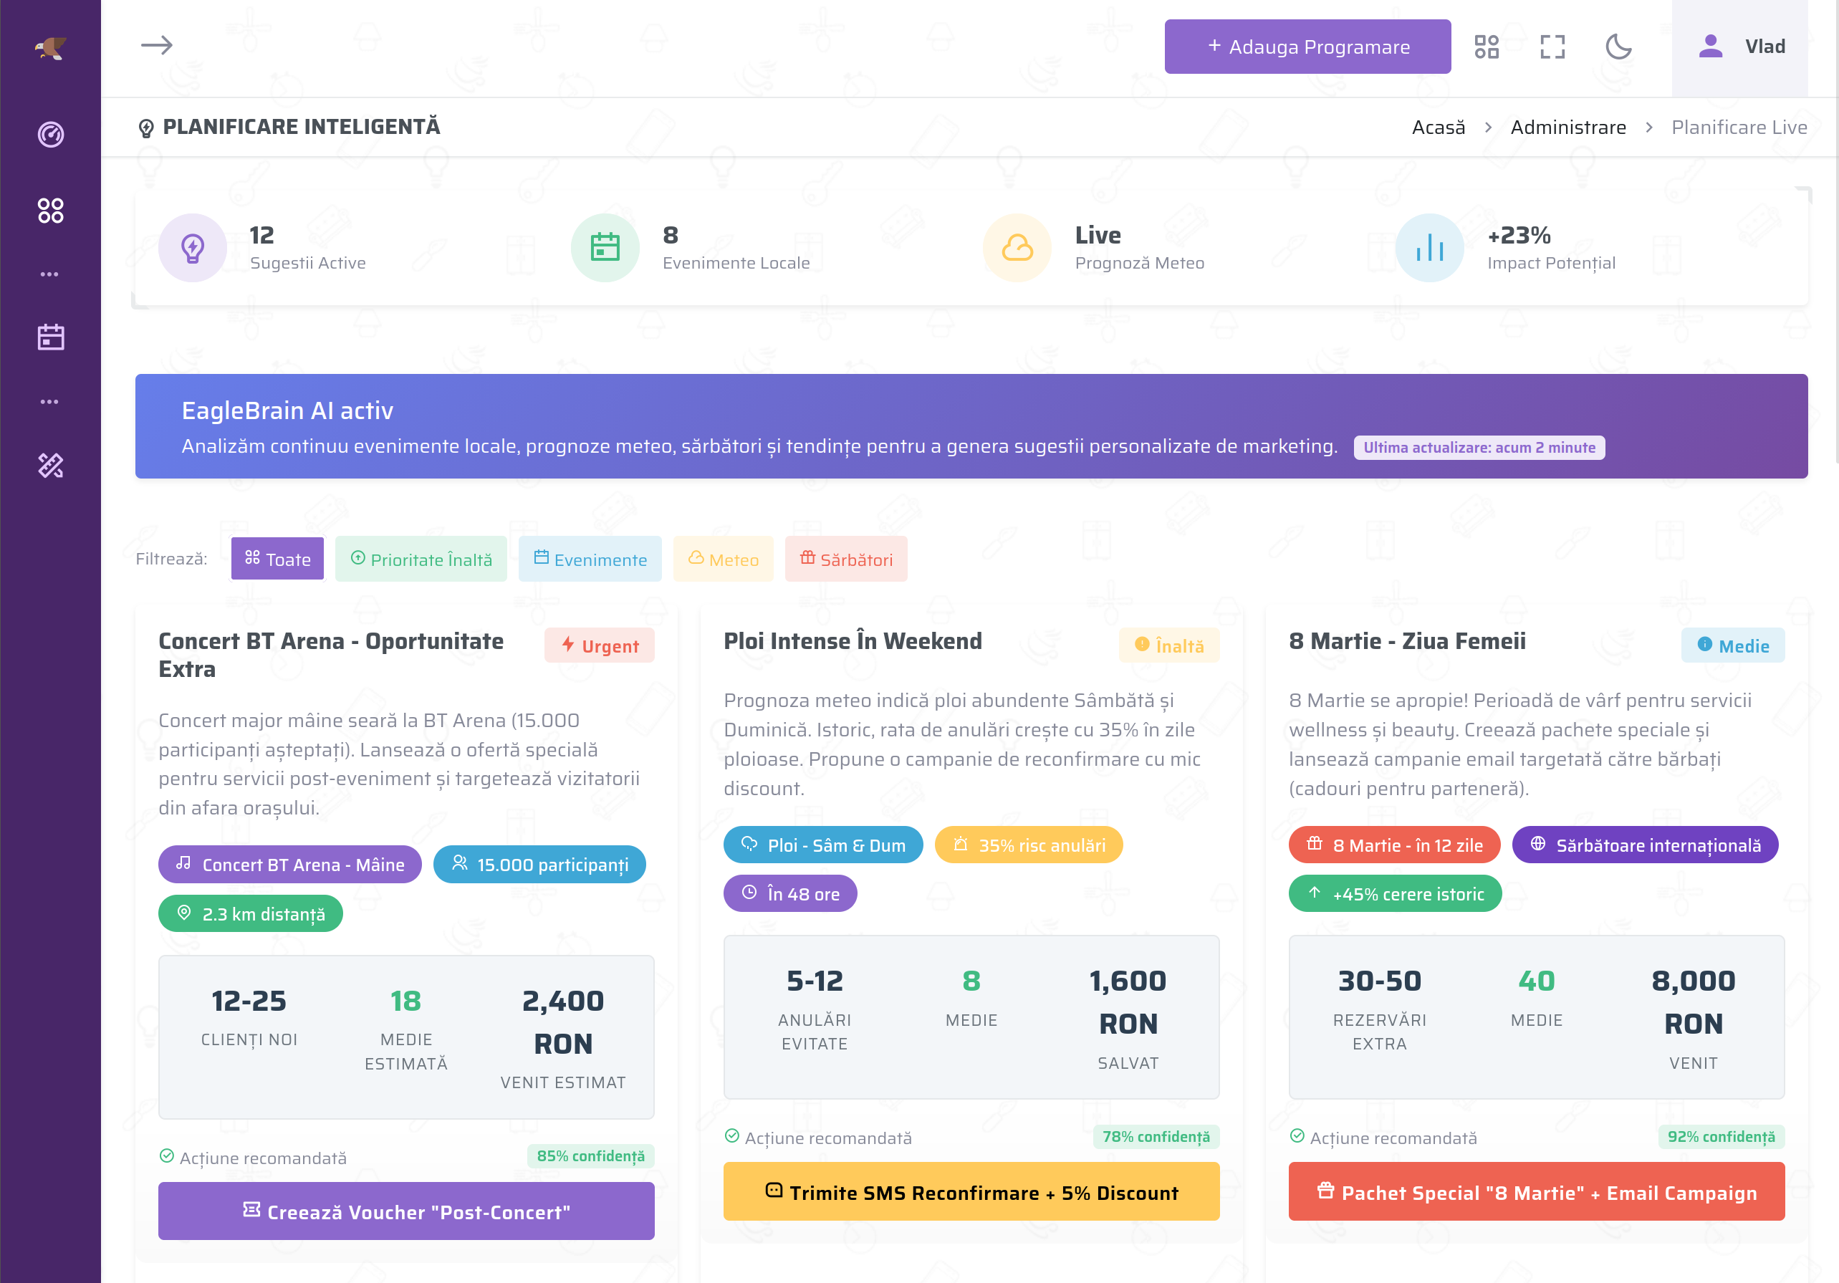The image size is (1839, 1283).
Task: Click the eagle logo in sidebar
Action: [49, 48]
